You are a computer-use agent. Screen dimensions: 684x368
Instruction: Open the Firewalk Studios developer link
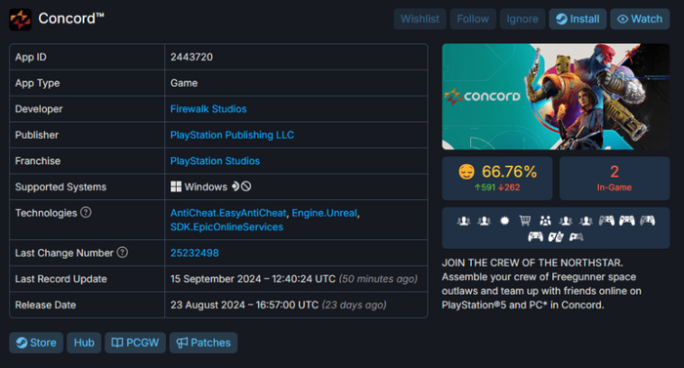tap(208, 109)
